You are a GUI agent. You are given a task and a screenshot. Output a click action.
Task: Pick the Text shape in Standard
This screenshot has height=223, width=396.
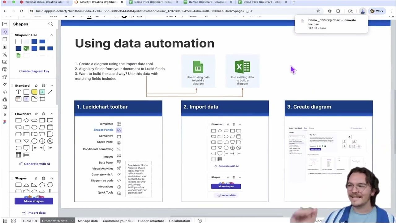click(x=18, y=92)
